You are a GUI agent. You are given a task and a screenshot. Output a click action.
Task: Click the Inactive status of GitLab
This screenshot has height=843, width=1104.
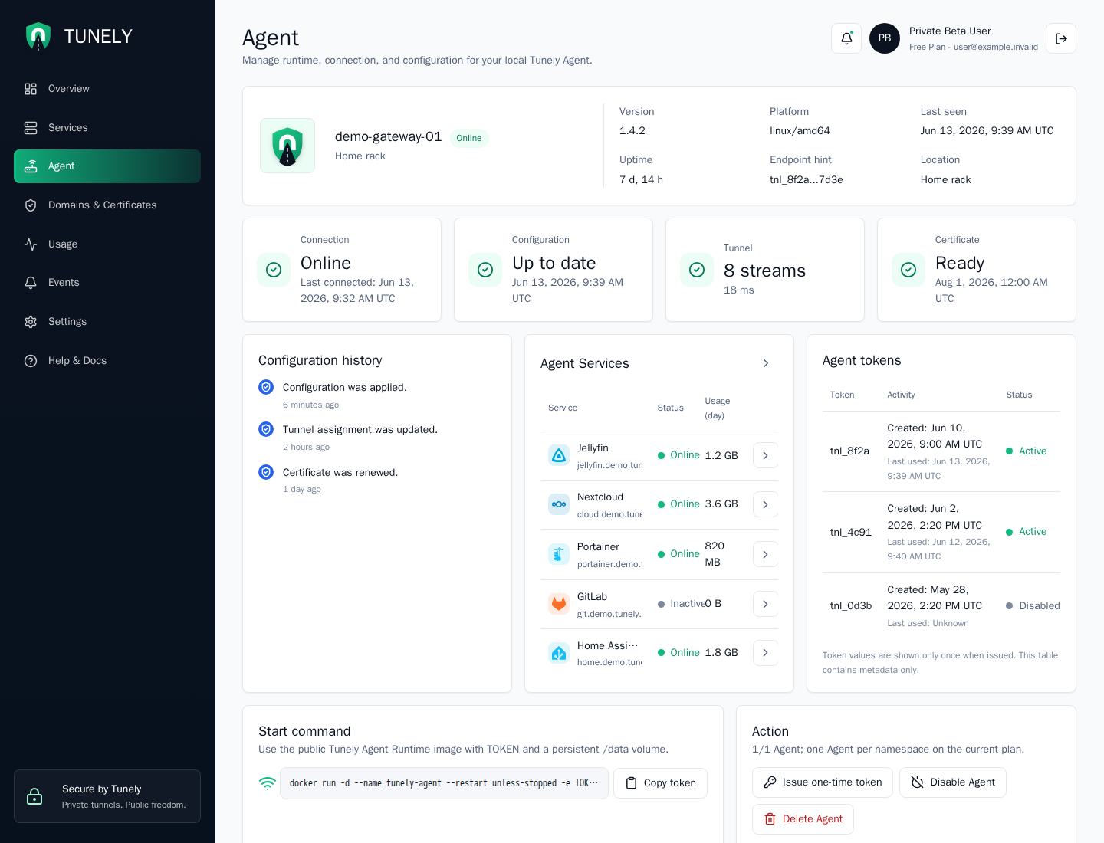(682, 604)
